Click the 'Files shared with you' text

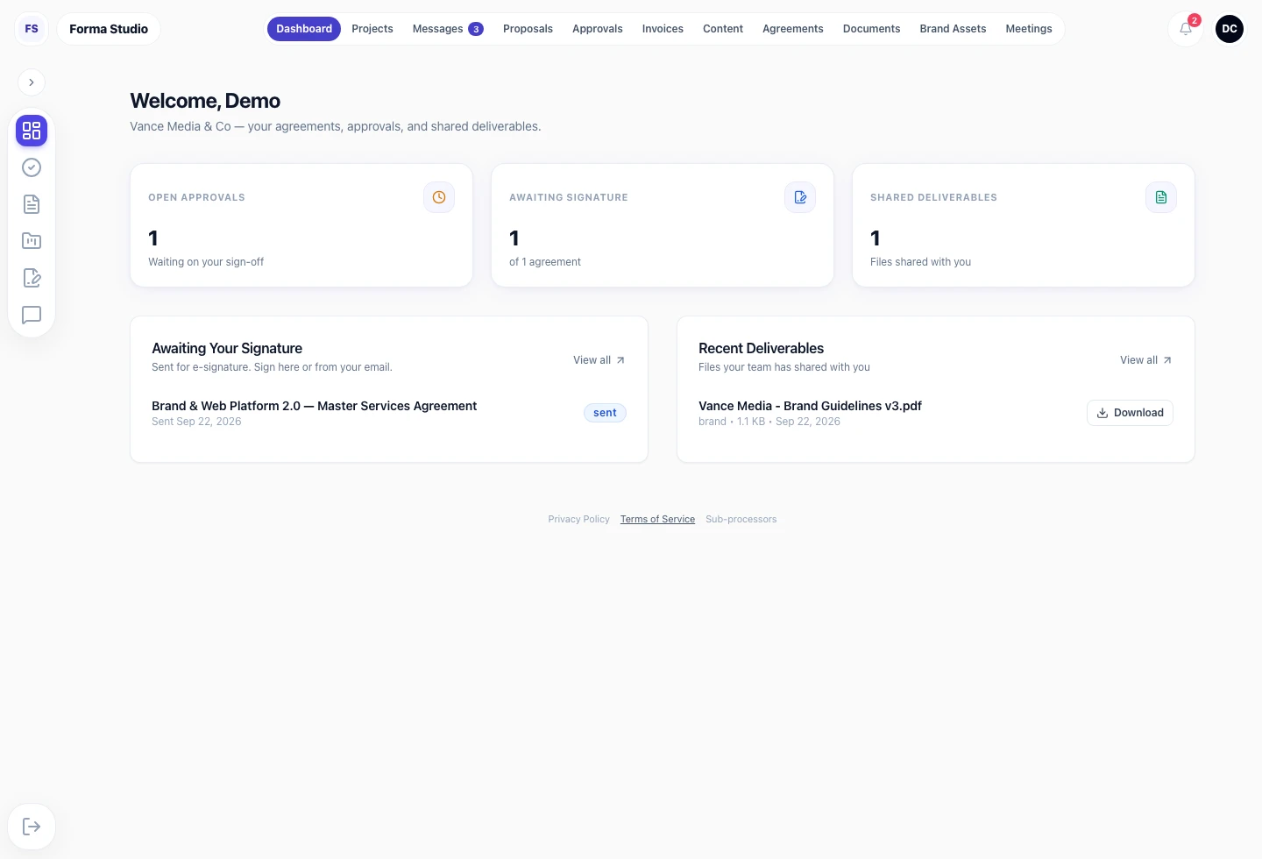pyautogui.click(x=920, y=262)
